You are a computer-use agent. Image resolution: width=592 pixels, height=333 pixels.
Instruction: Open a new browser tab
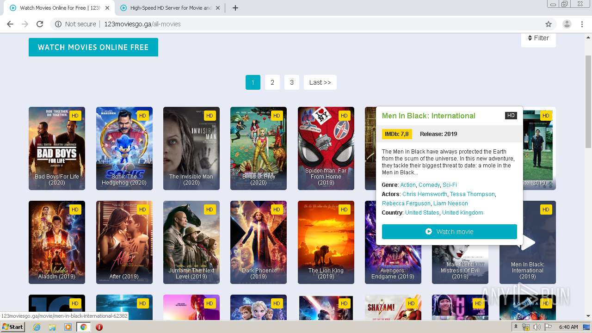coord(235,8)
